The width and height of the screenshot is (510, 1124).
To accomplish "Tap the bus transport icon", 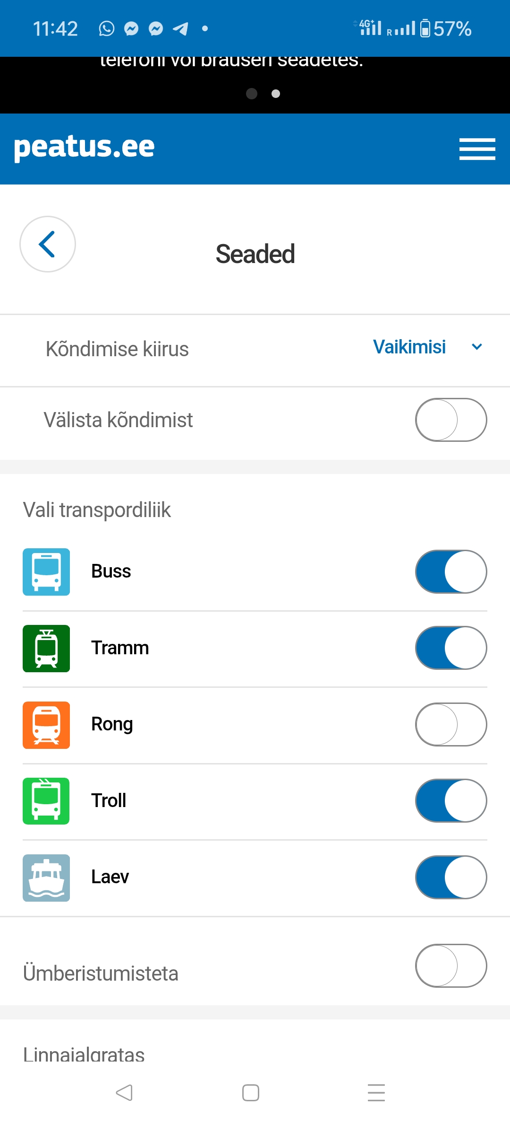I will click(46, 571).
